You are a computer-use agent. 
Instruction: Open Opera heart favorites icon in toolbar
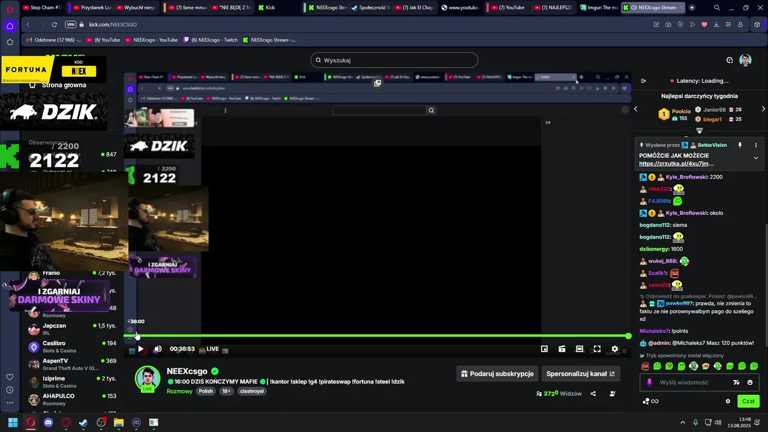point(704,25)
